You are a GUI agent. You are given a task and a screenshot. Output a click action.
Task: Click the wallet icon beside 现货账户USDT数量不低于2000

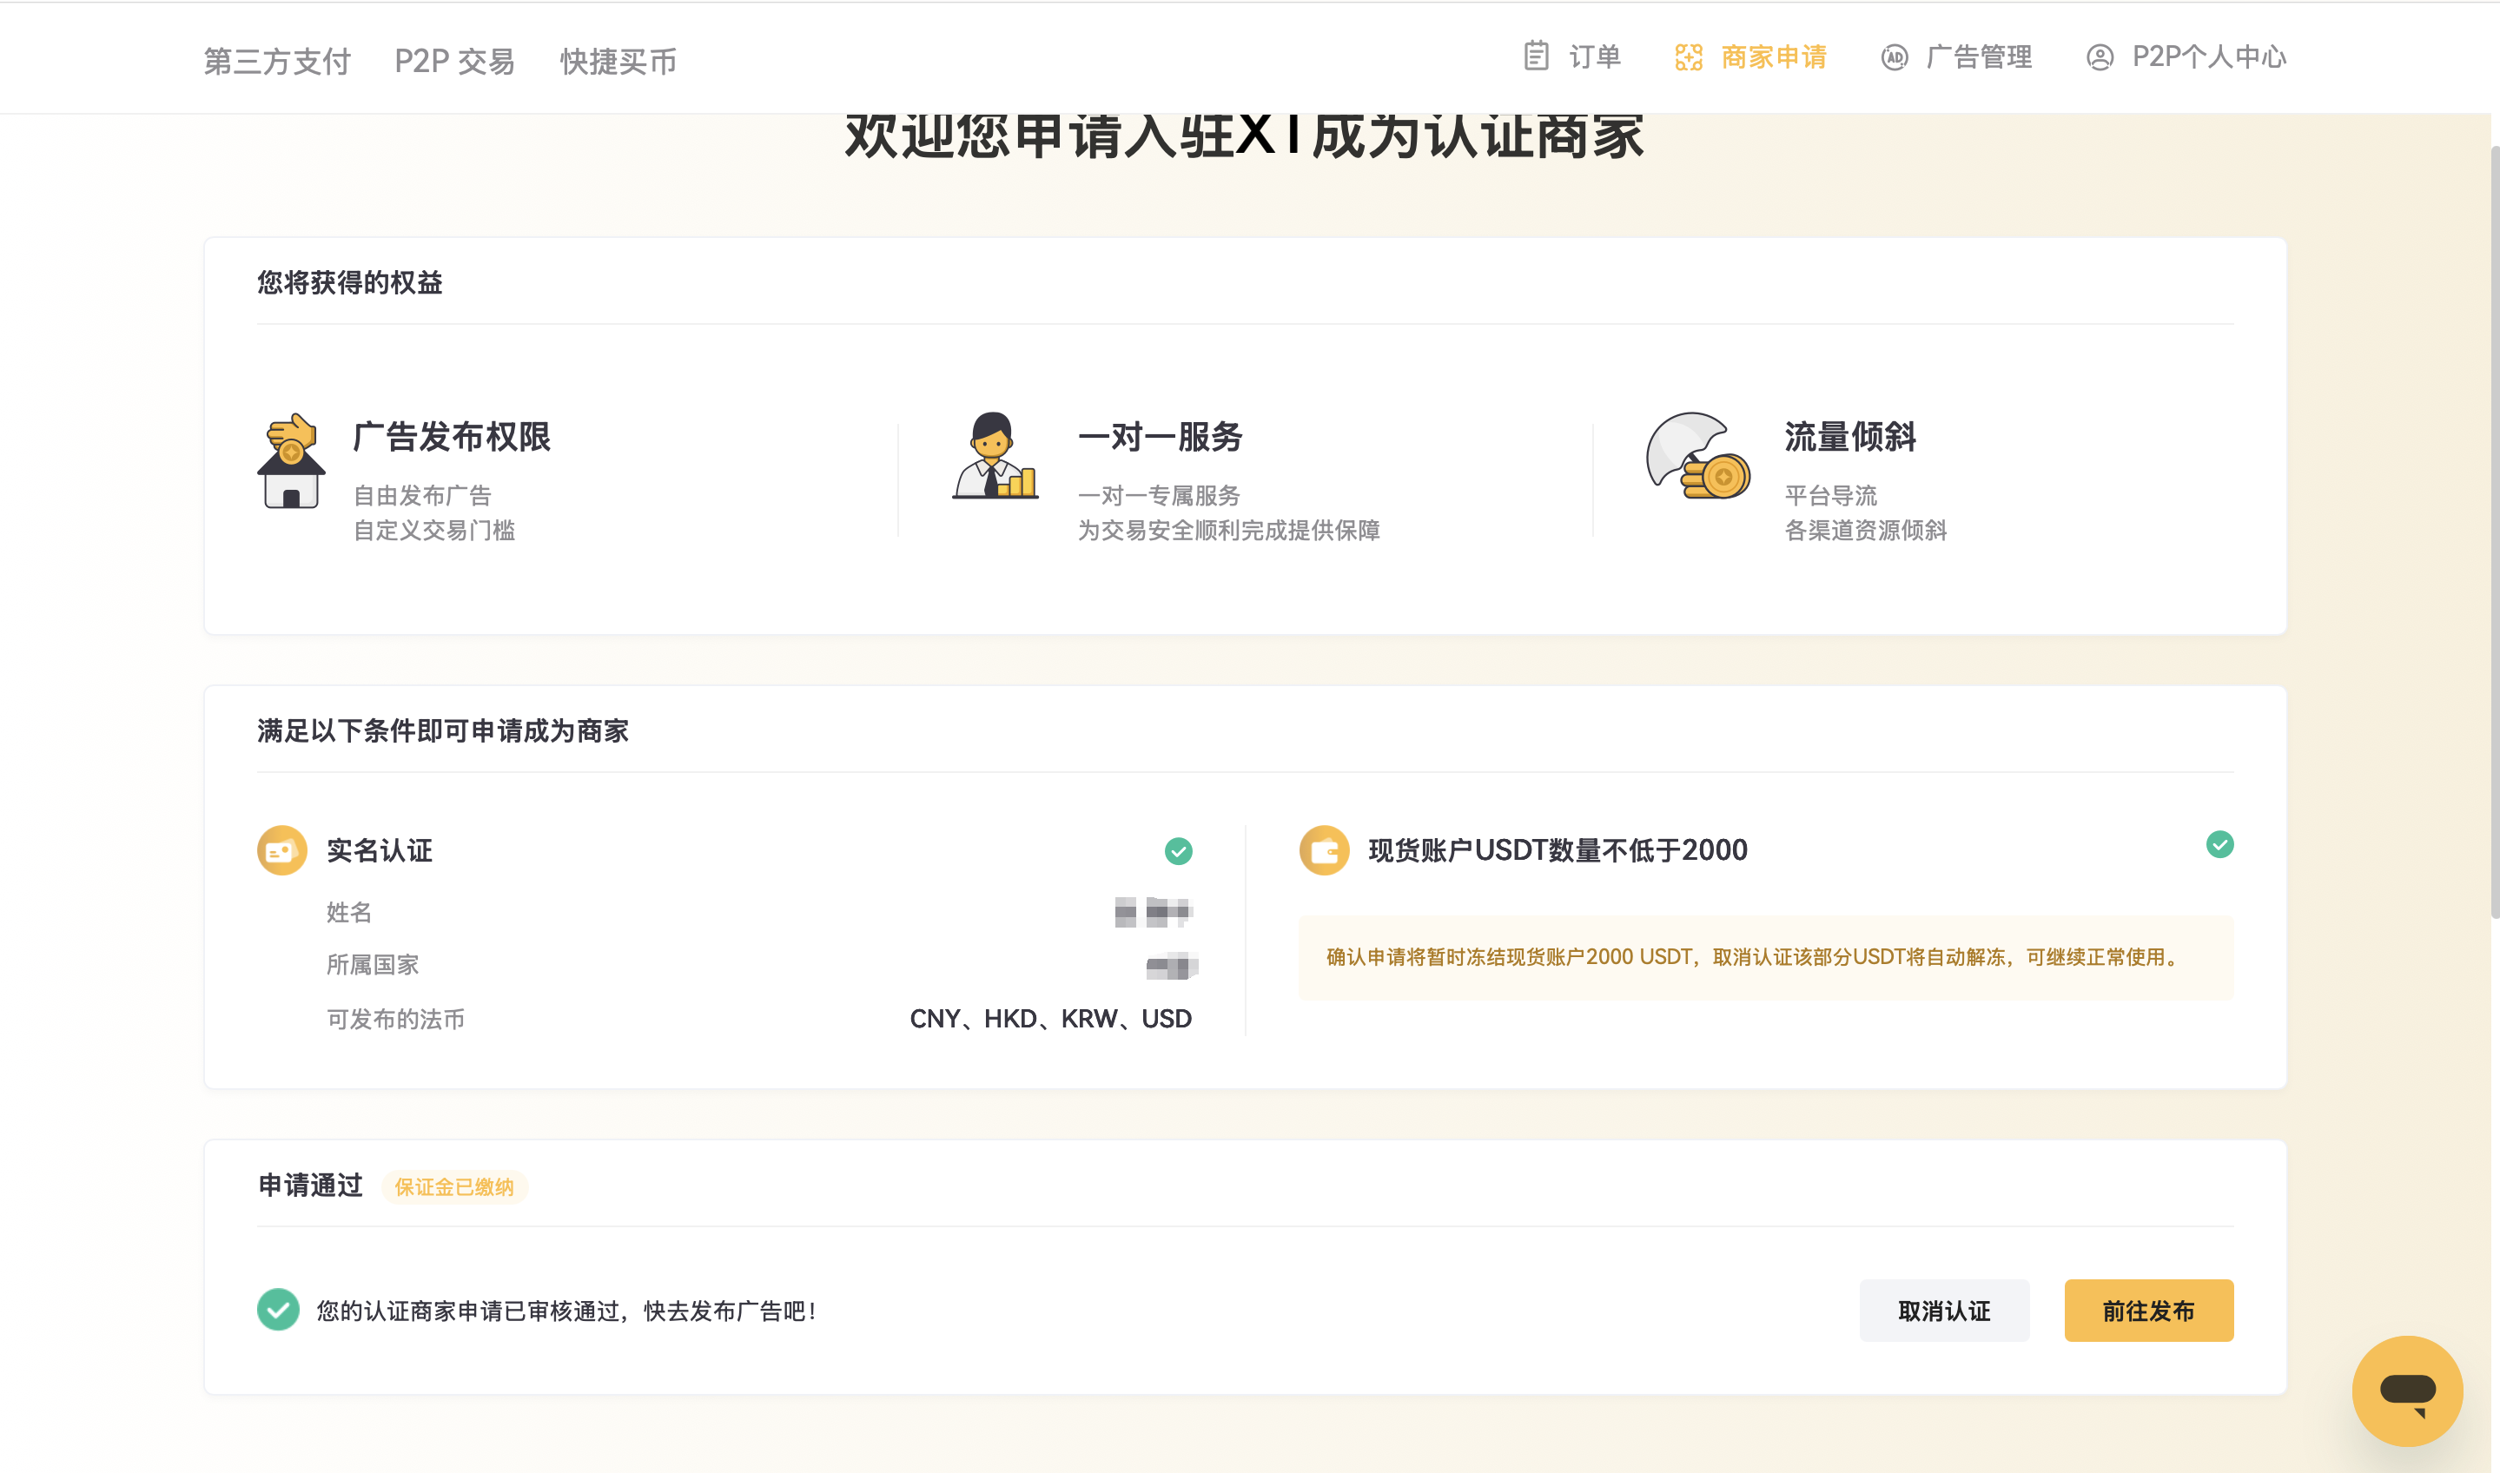pos(1325,850)
